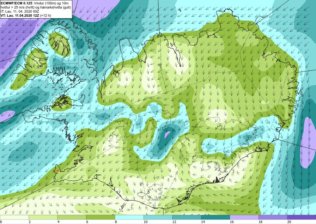
Task: Click the 6–8 m/s olive green legend swatch
Action: coord(100,217)
